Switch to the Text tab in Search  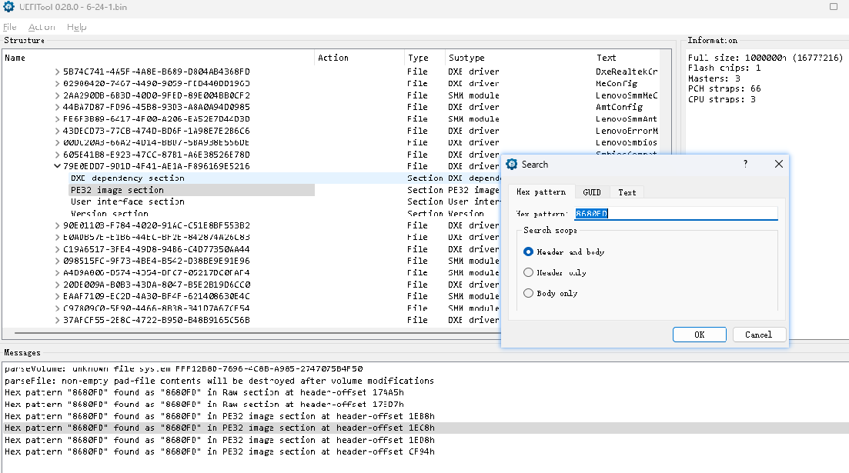[x=627, y=192]
